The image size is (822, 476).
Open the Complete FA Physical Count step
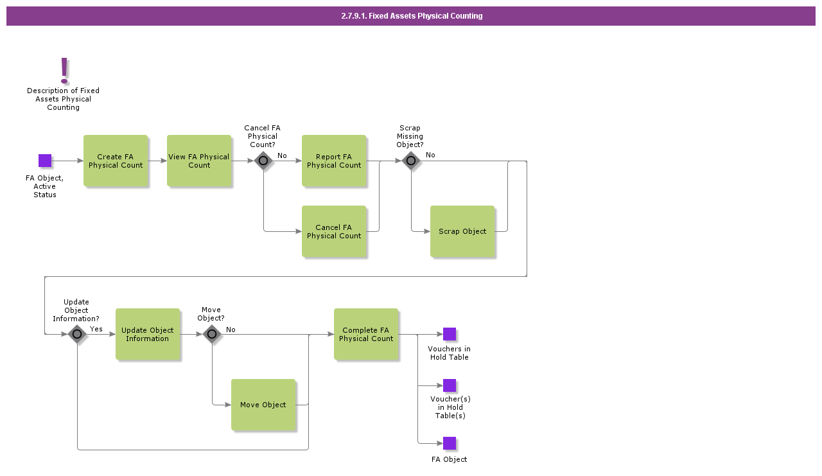366,334
